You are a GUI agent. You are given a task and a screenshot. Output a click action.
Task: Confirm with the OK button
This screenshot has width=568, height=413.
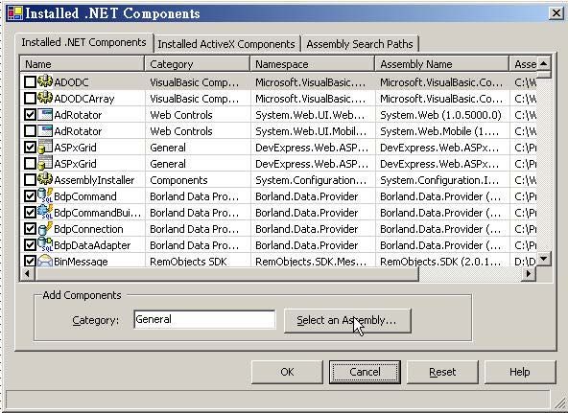pyautogui.click(x=287, y=372)
